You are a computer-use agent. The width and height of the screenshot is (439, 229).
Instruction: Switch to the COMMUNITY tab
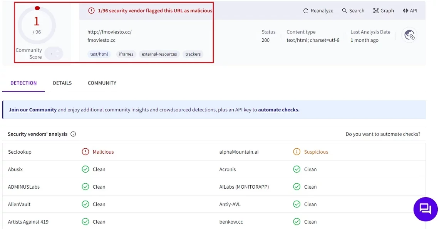(102, 83)
